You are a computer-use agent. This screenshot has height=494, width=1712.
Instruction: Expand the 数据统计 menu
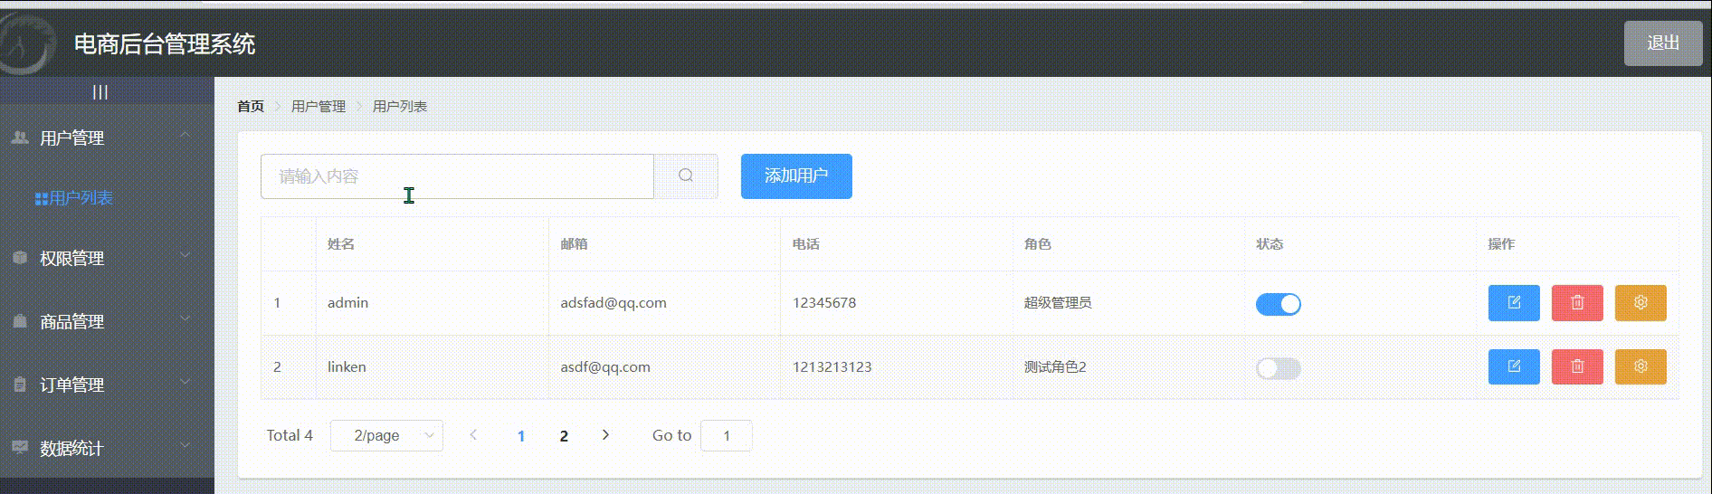click(107, 448)
